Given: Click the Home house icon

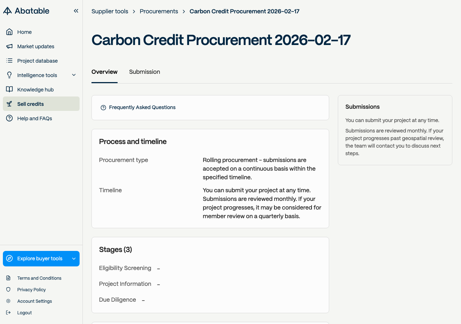Looking at the screenshot, I should tap(9, 32).
